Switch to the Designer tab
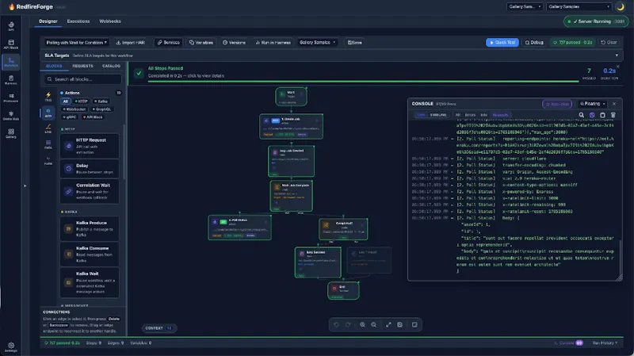634x356 pixels. [x=48, y=21]
